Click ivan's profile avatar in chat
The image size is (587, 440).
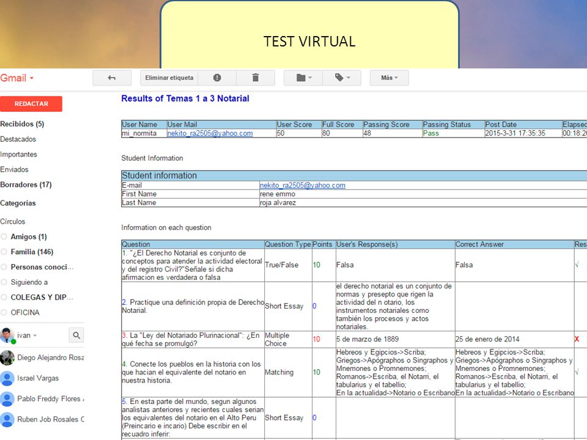[7, 335]
